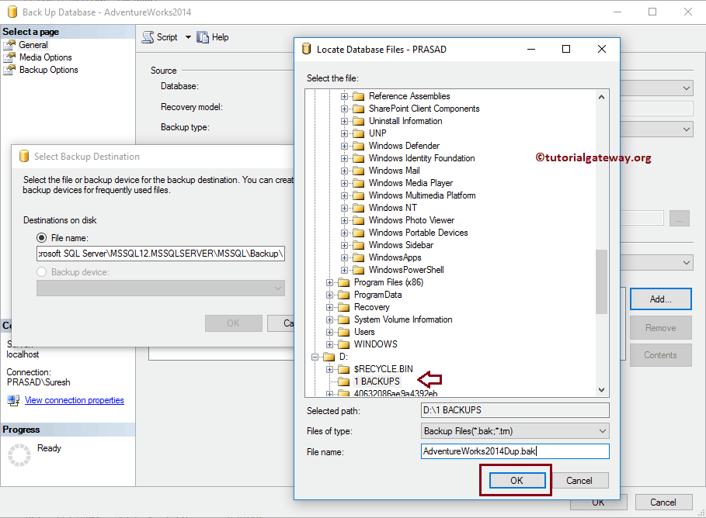The image size is (706, 518).
Task: Click the Remove button
Action: [x=660, y=328]
